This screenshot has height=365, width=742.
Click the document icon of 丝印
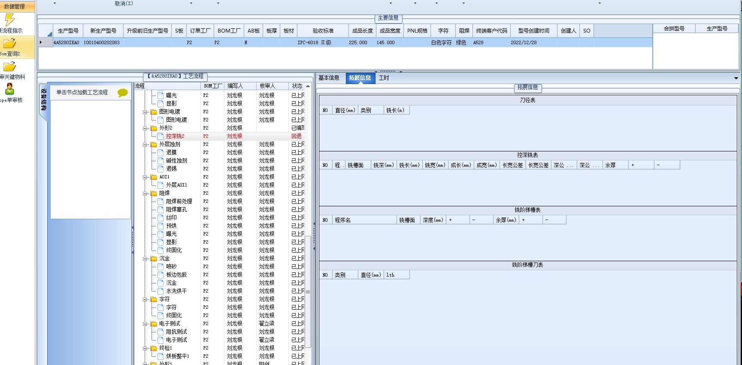[x=161, y=218]
